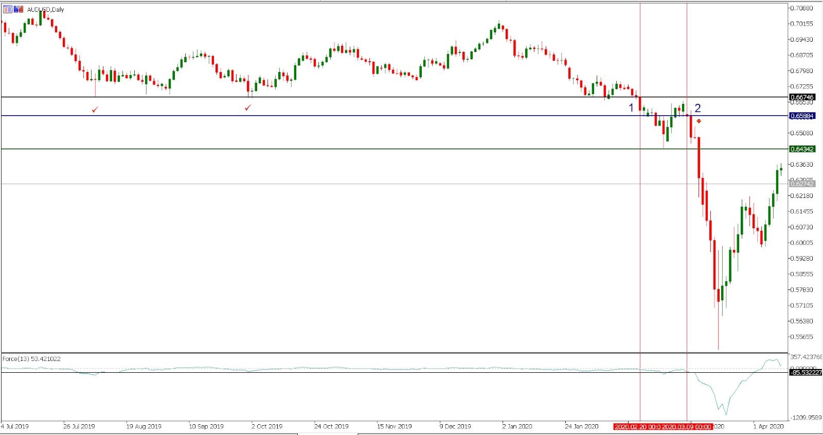
Task: Click the AUDUSD,Daily chart title
Action: point(46,9)
